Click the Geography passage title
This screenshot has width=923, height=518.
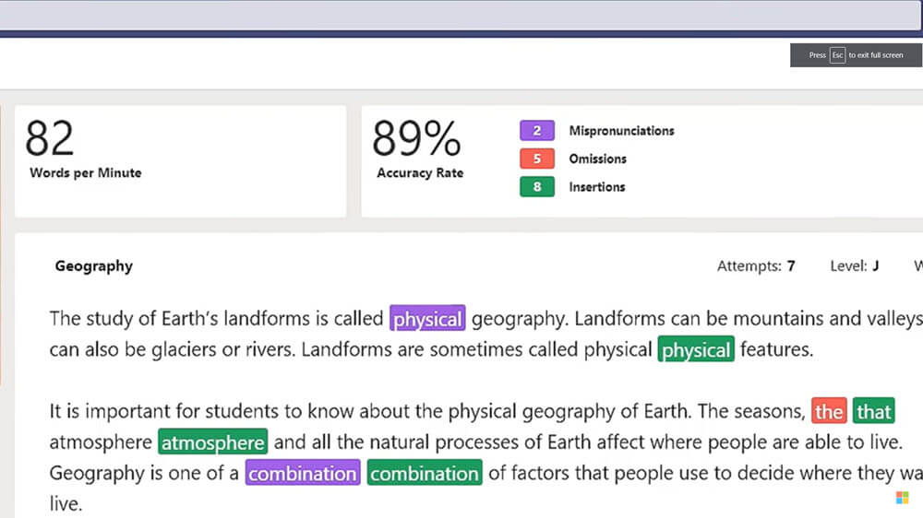(93, 266)
